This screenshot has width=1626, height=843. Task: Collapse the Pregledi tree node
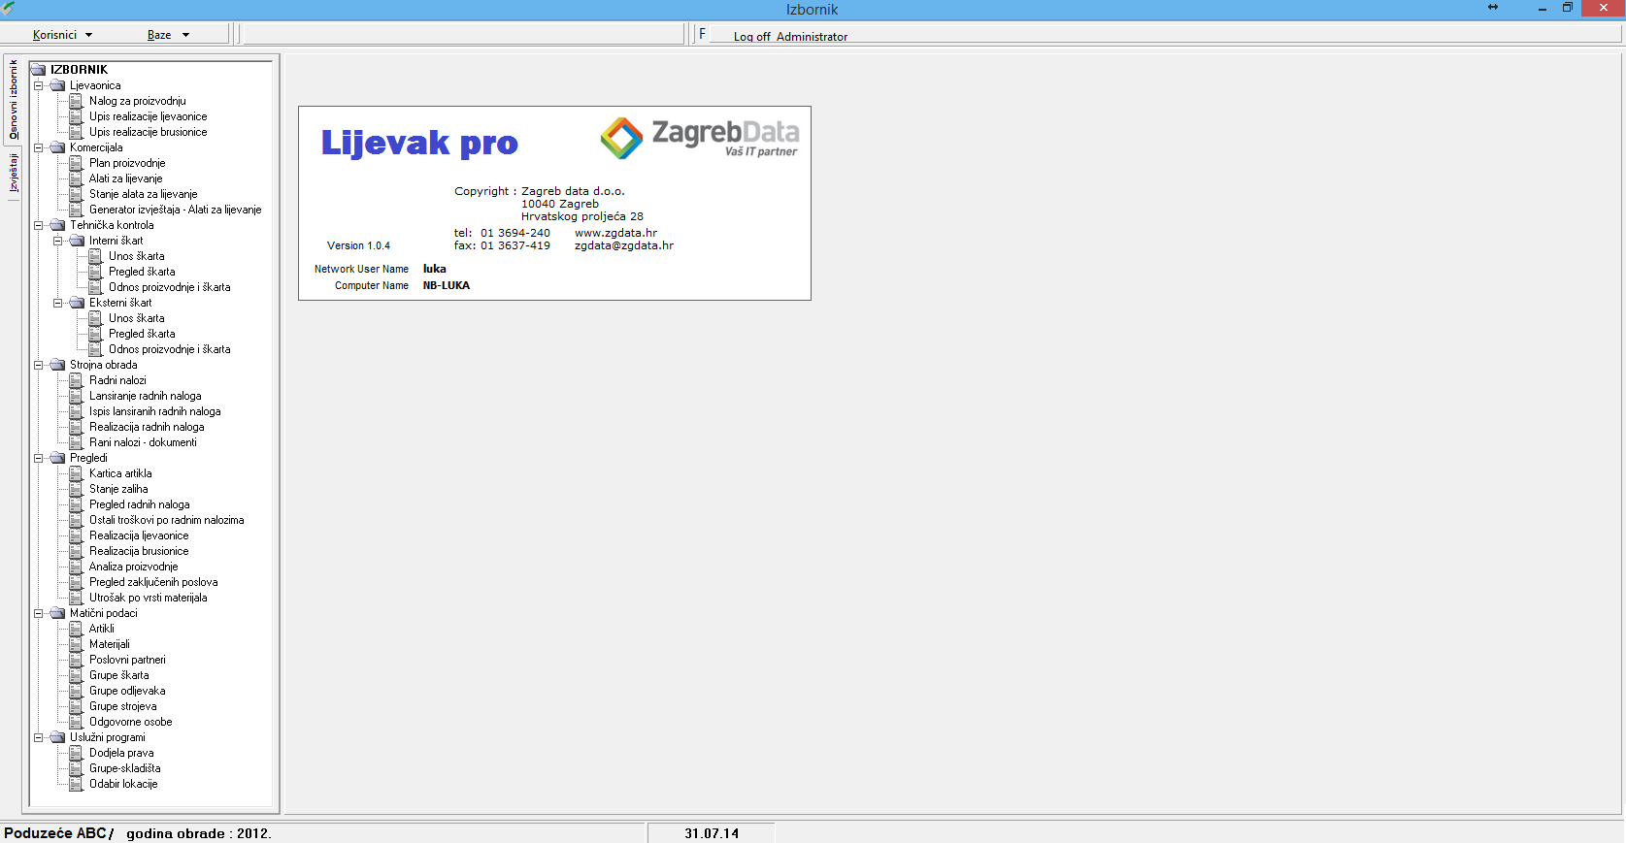point(39,458)
